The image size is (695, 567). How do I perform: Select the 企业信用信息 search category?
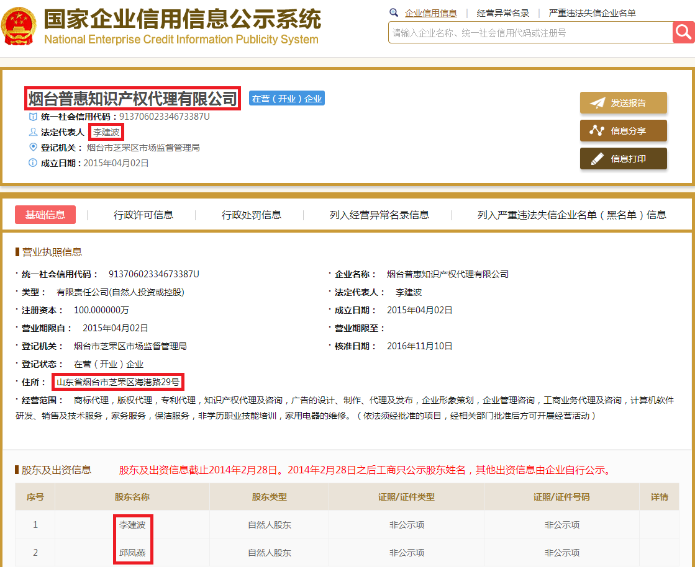pyautogui.click(x=431, y=13)
